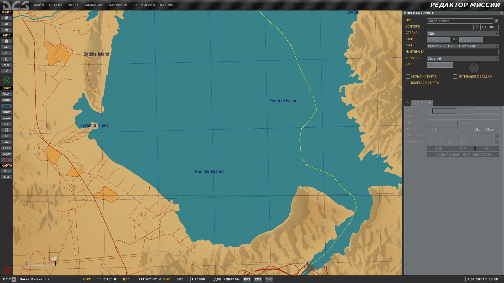Switch to the fourth panel tab icon

[x=429, y=103]
